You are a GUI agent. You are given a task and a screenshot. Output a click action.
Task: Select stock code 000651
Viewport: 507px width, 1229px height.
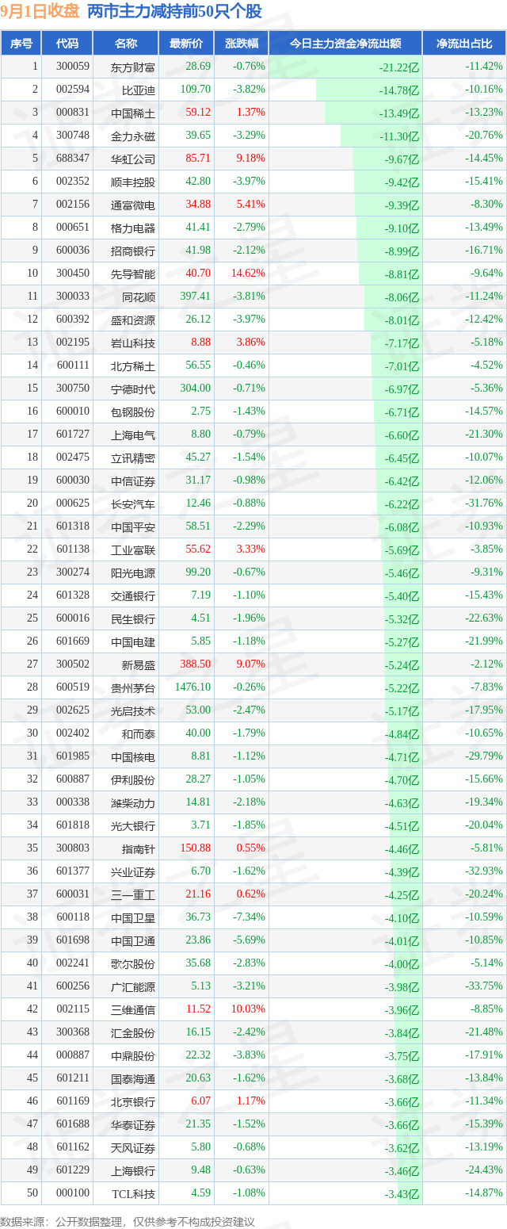[x=73, y=228]
